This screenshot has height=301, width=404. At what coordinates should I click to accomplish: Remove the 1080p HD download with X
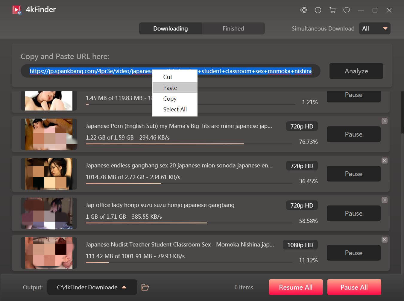(x=385, y=240)
